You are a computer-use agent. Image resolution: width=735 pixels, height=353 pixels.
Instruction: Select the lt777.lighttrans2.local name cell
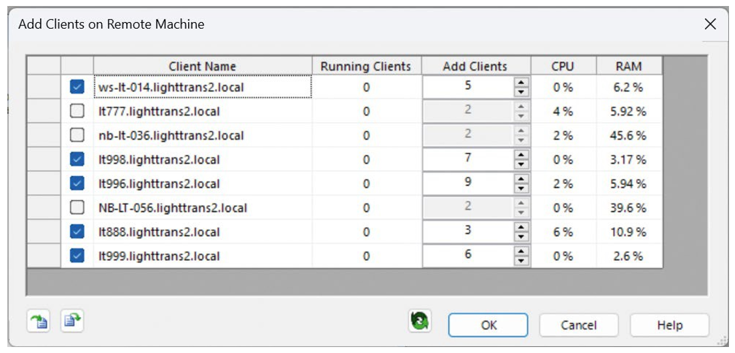point(203,111)
